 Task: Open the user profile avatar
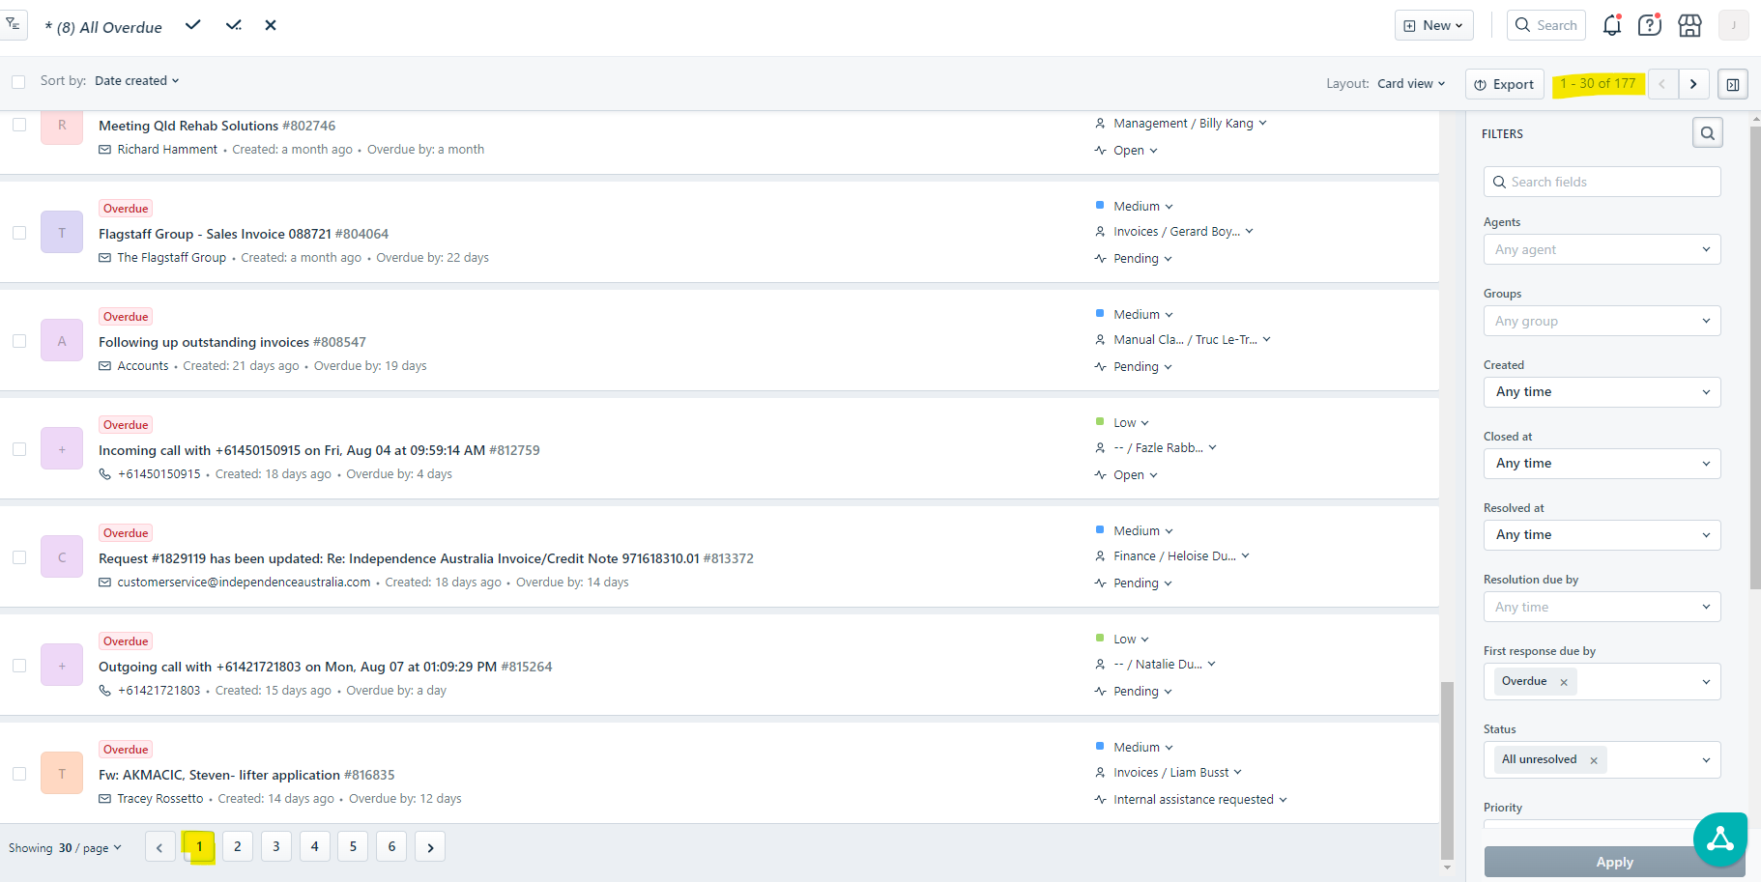pyautogui.click(x=1733, y=25)
